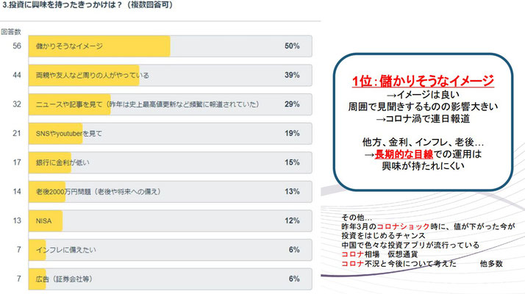This screenshot has width=525, height=294.
Task: Click the response count 44
Action: pos(17,75)
